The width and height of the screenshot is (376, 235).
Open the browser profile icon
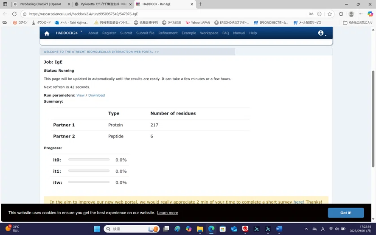coord(351,14)
